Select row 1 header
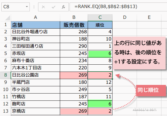This screenshot has height=116, width=167. (6, 25)
